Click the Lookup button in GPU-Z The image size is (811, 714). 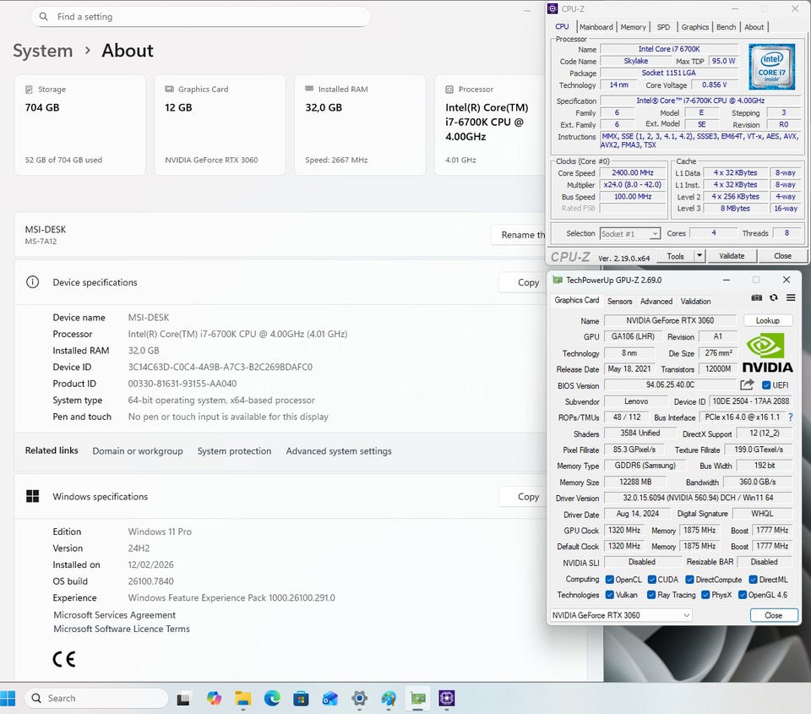tap(767, 320)
